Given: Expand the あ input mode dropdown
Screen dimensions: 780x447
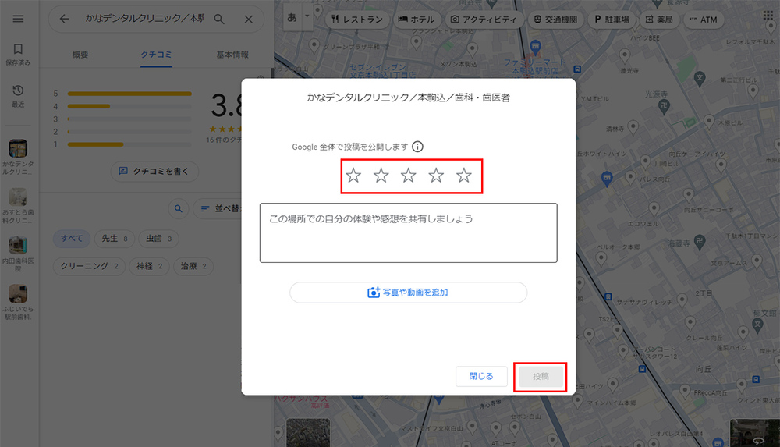Looking at the screenshot, I should point(307,16).
